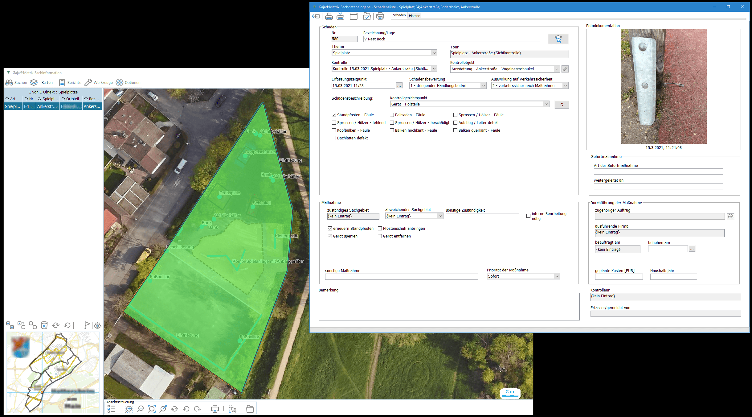Click the zoom-out magnifier icon
Viewport: 752px width, 417px height.
tap(141, 409)
